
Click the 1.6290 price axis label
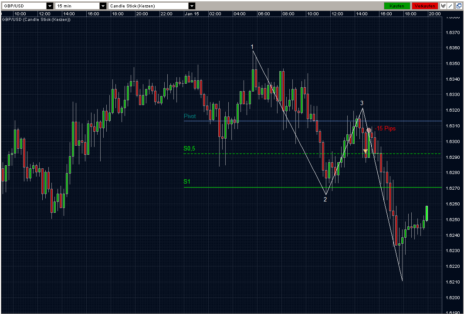[453, 157]
